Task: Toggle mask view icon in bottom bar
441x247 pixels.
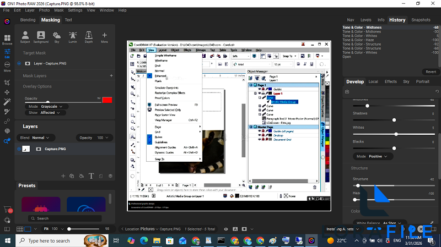Action: pos(244,229)
